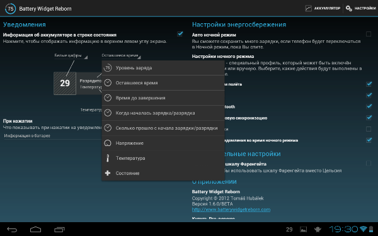Image resolution: width=378 pixels, height=236 pixels.
Task: Click the Battery Widget Reborn app icon
Action: click(10, 9)
